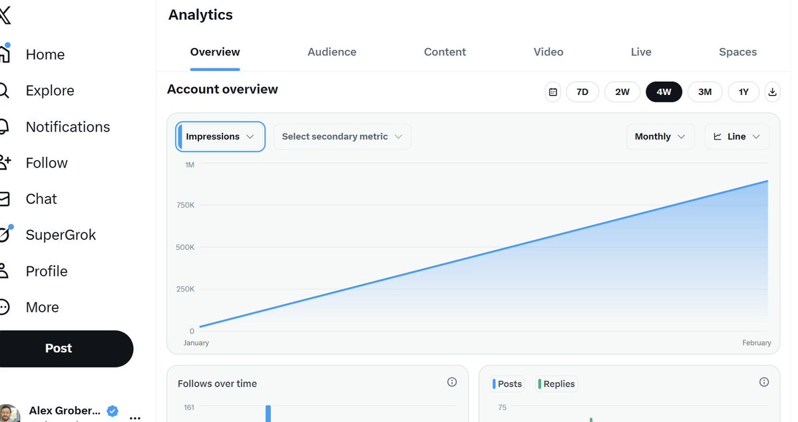Toggle the Replies series legend
This screenshot has width=798, height=422.
tap(556, 384)
